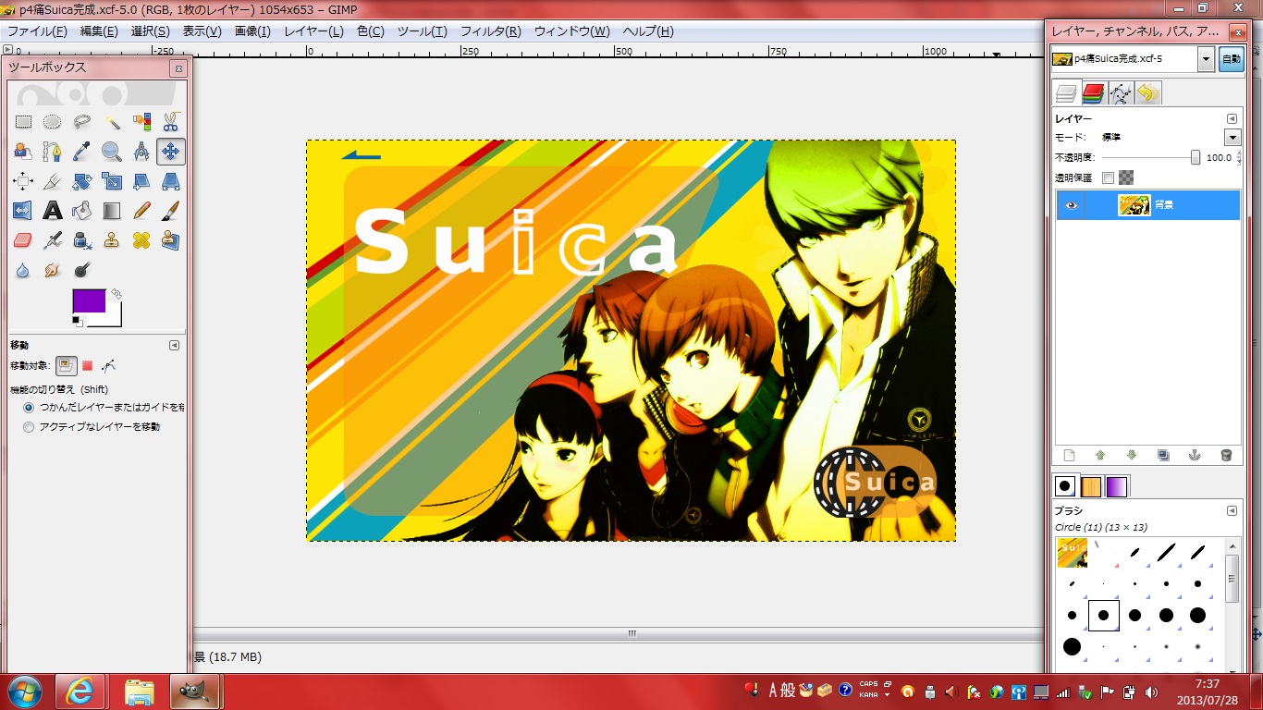
Task: Switch to the Paths tab
Action: (1121, 92)
